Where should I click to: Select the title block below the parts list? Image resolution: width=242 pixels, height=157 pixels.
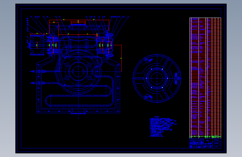[205, 143]
